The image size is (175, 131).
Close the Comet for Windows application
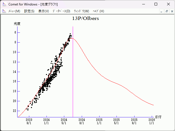168,4
